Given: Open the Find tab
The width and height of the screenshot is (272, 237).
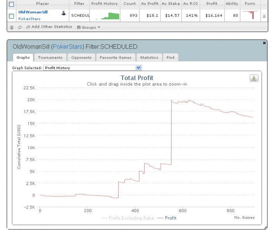Looking at the screenshot, I should coord(170,58).
